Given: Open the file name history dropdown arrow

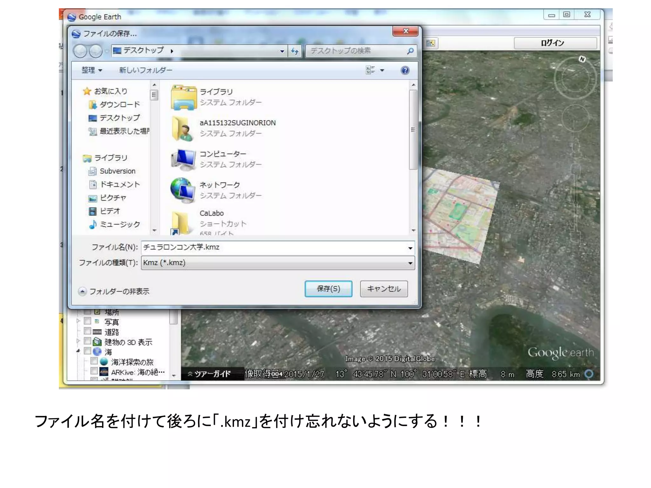Looking at the screenshot, I should click(x=410, y=247).
